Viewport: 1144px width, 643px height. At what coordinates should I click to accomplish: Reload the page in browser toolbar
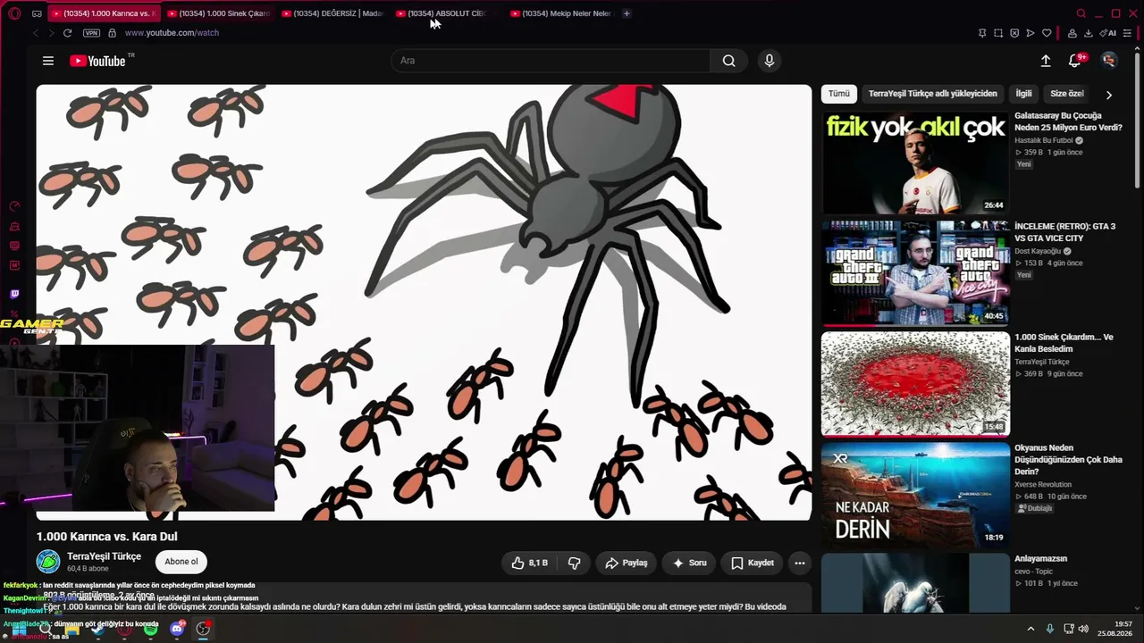(67, 33)
